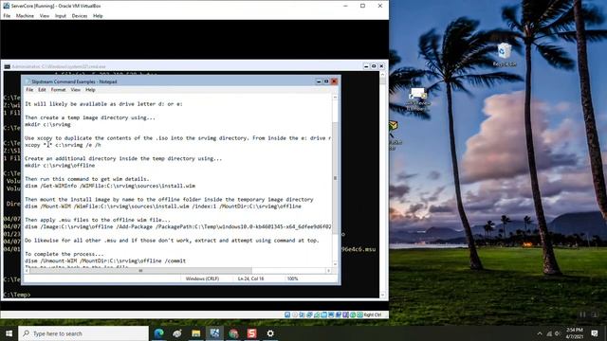The height and width of the screenshot is (341, 607).
Task: Click the notification center icon
Action: (595, 333)
